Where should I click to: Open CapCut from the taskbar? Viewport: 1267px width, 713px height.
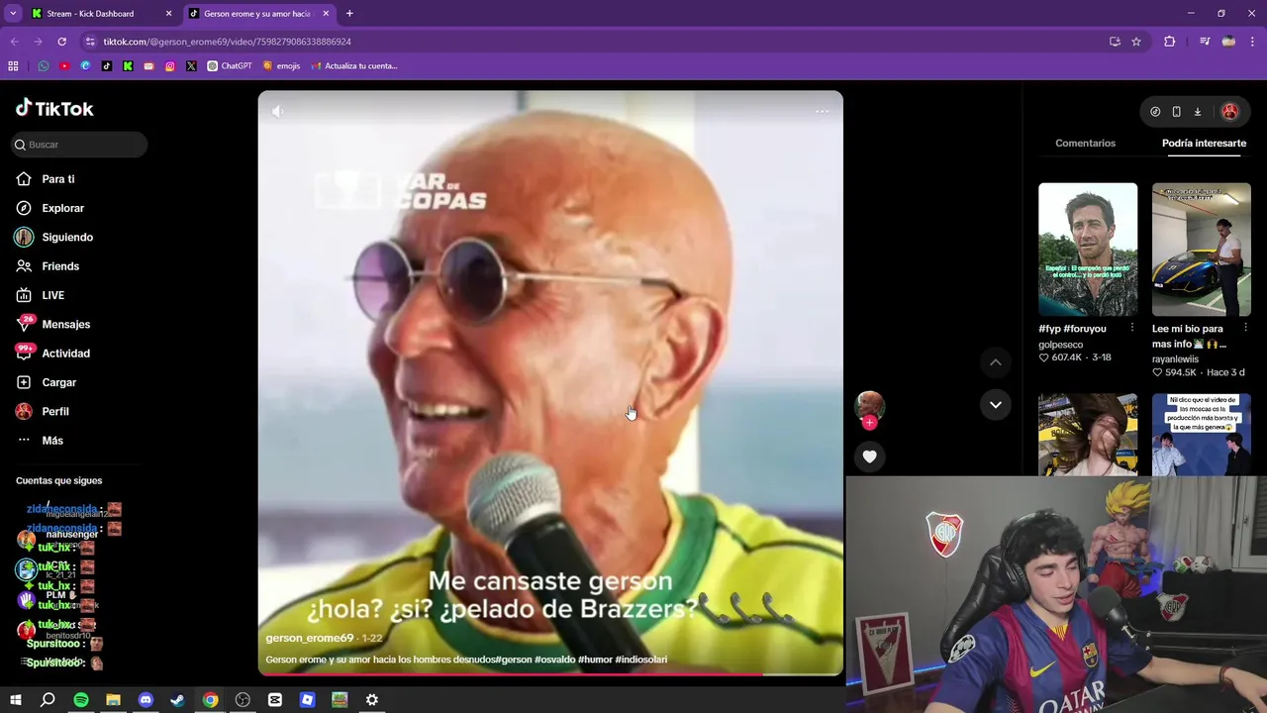[275, 700]
